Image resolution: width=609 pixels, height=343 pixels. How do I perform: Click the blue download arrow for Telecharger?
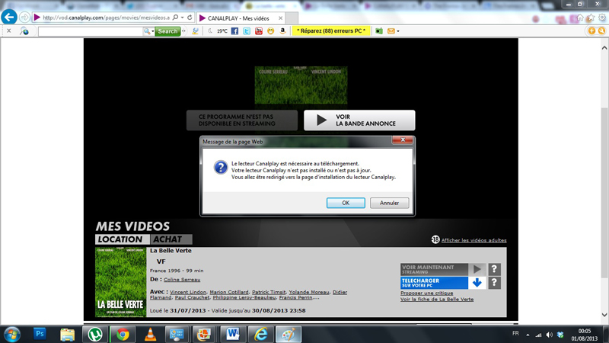477,283
